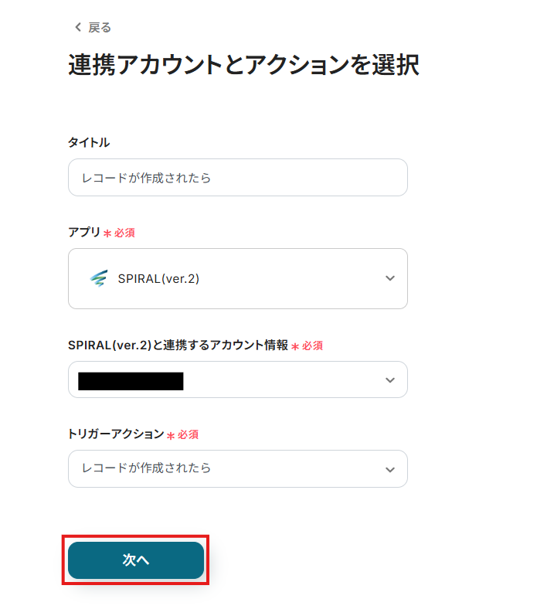The width and height of the screenshot is (537, 616).
Task: Click the SPIRAL(ver.2)と連携するアカウント情報 label
Action: (x=178, y=345)
